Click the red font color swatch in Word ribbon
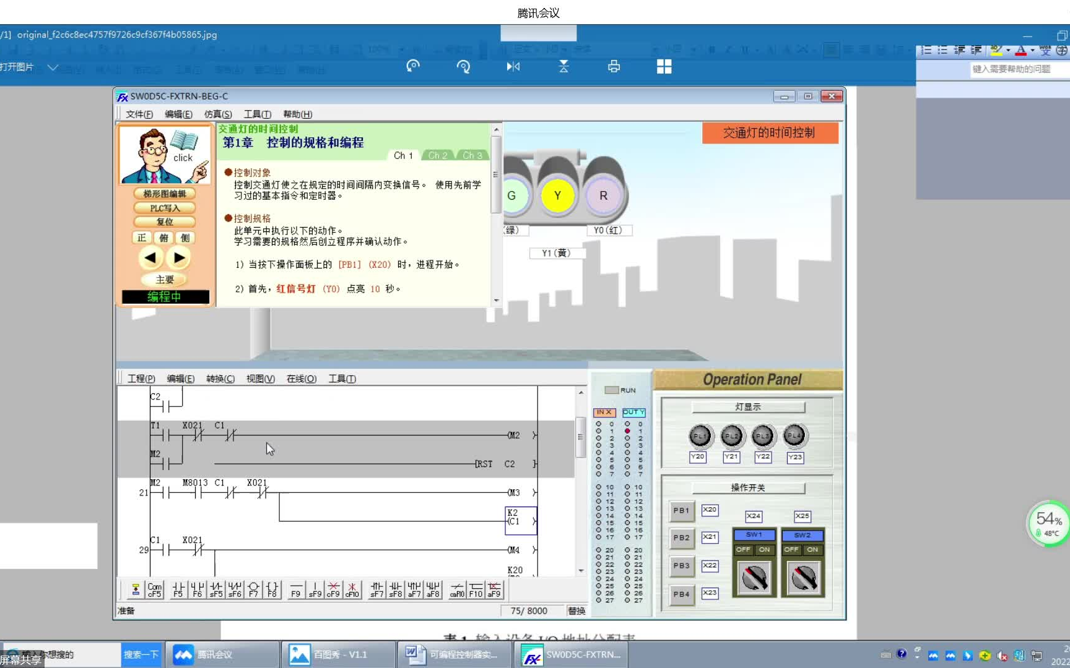 [1020, 54]
